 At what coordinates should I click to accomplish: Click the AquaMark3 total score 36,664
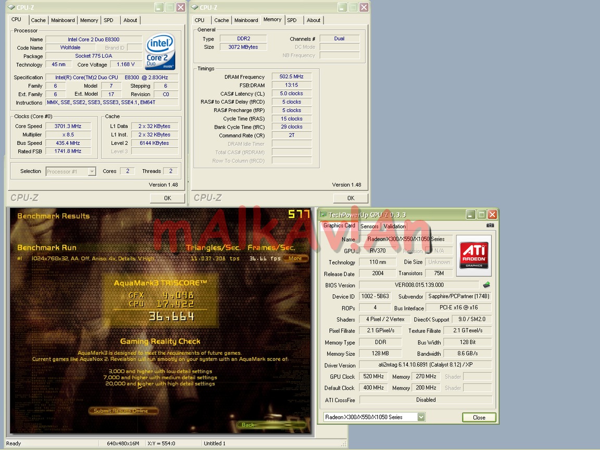pos(171,316)
